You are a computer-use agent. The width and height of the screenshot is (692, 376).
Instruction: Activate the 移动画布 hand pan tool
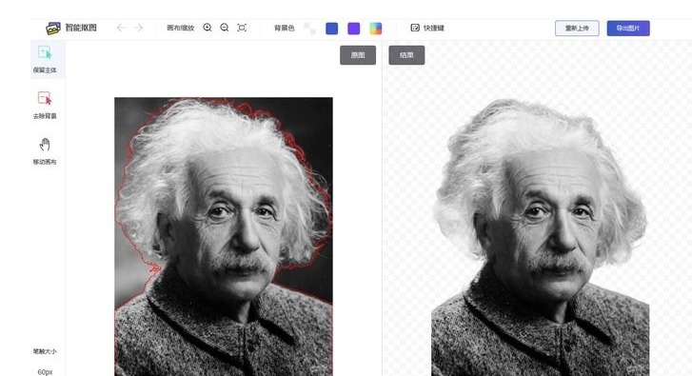[45, 151]
